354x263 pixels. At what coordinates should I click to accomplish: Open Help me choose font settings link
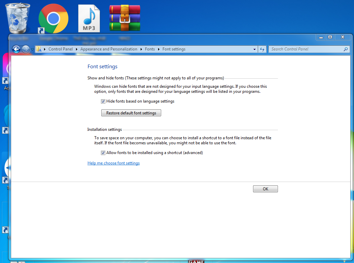113,163
